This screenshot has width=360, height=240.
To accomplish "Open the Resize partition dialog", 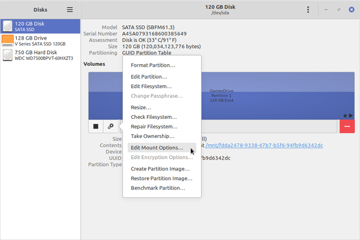I will pos(141,107).
